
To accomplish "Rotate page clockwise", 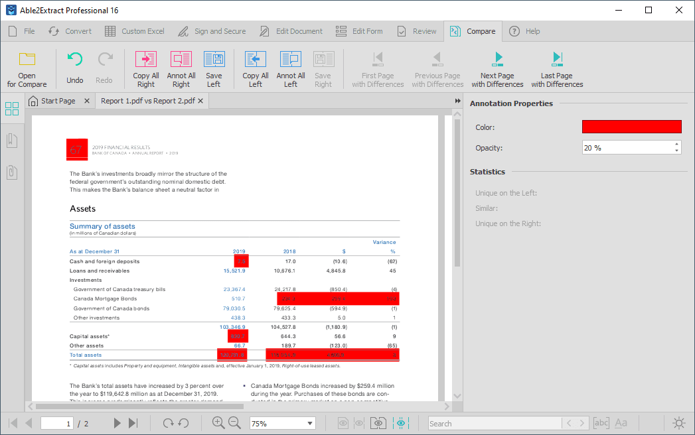I will pyautogui.click(x=168, y=423).
